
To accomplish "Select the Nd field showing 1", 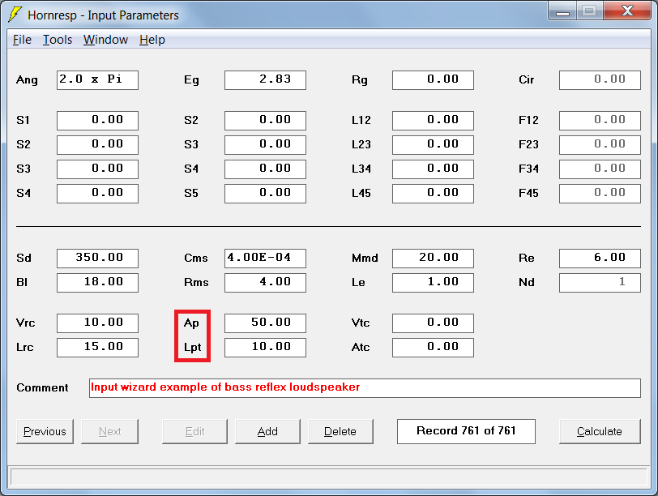I will point(600,282).
